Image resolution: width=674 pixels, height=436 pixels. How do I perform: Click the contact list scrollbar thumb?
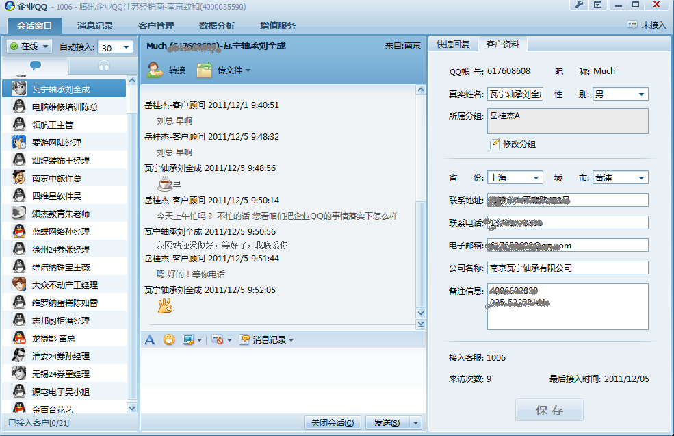pos(132,256)
